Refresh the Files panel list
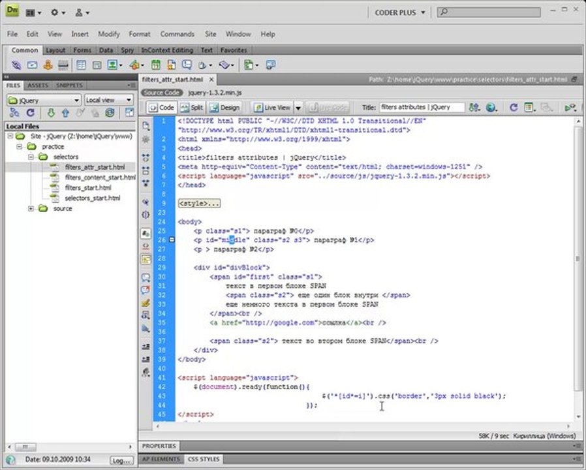 [x=30, y=112]
